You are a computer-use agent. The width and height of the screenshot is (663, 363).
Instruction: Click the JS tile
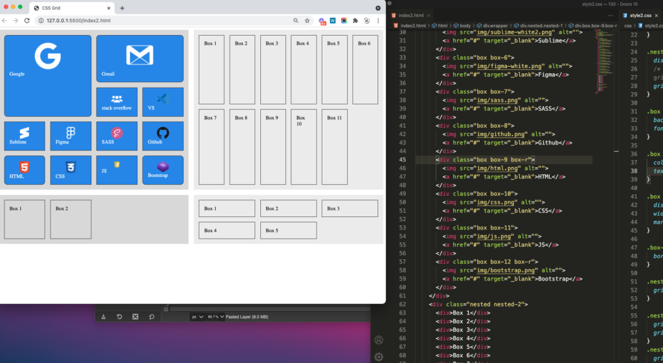pyautogui.click(x=117, y=170)
